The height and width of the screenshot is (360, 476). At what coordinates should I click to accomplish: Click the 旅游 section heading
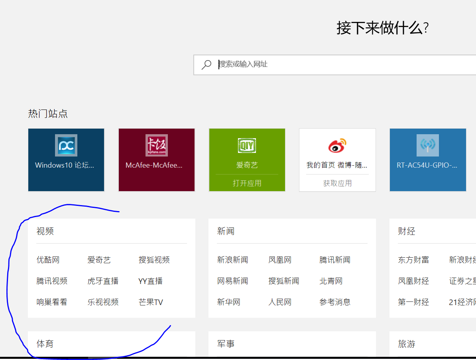pos(407,344)
